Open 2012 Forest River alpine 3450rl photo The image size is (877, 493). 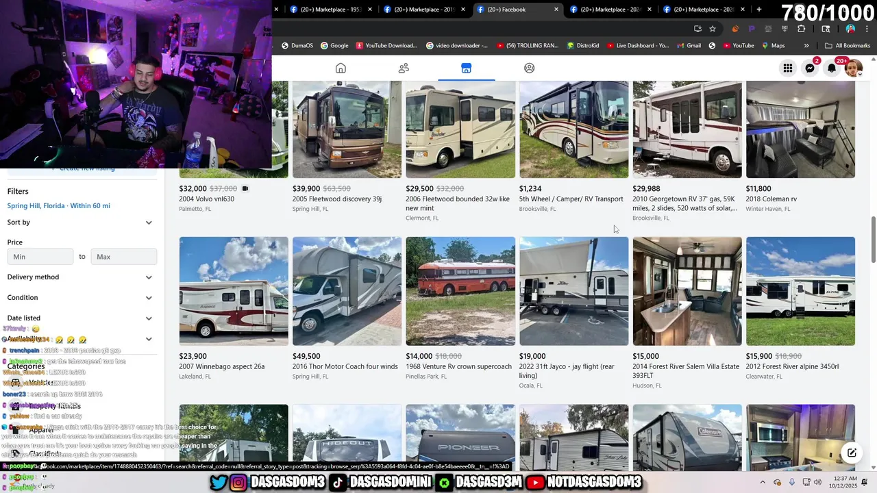tap(800, 291)
